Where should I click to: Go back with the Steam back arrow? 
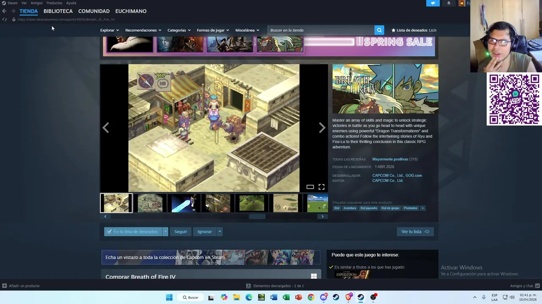pyautogui.click(x=4, y=11)
